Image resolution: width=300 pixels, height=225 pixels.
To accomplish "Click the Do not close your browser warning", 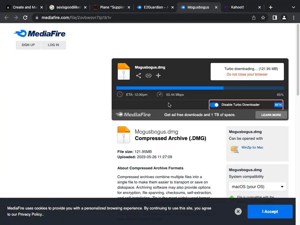I will click(247, 74).
